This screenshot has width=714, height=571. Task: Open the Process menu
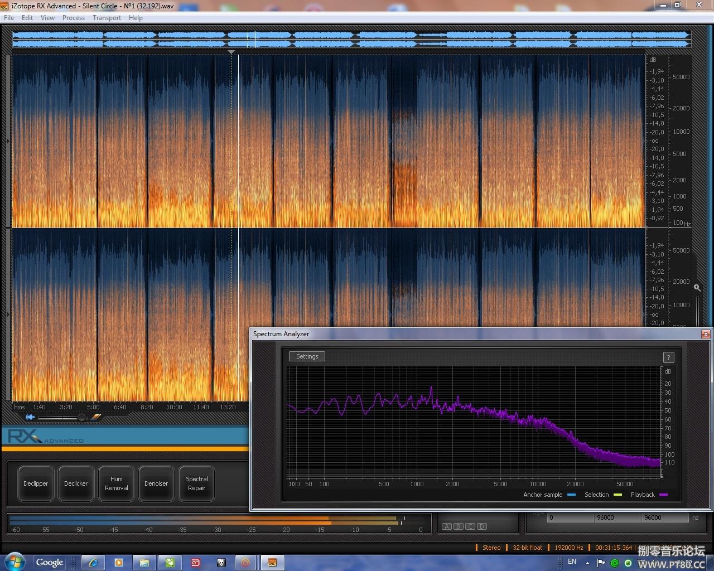click(74, 18)
